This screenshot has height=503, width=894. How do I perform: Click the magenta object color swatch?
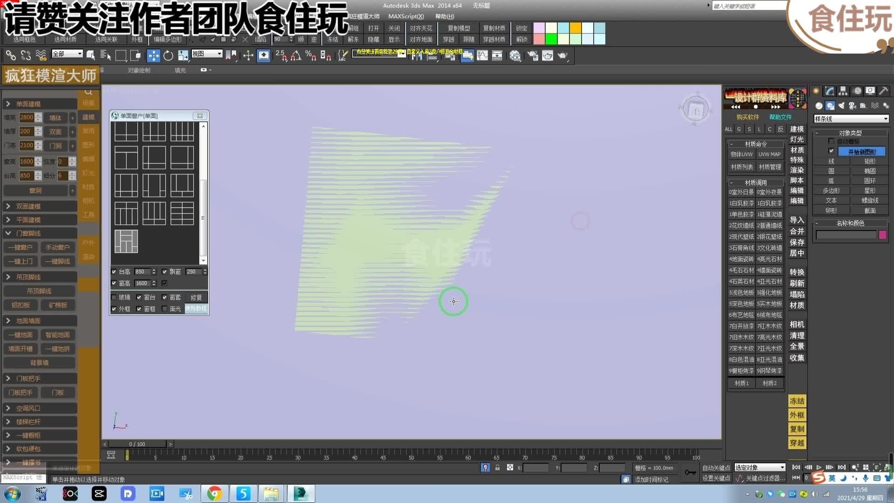tap(882, 235)
